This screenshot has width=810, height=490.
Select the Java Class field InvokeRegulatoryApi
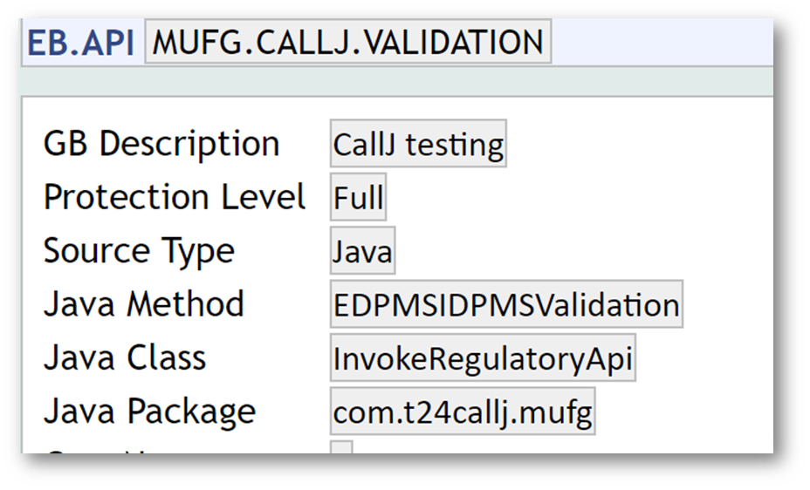[x=483, y=358]
